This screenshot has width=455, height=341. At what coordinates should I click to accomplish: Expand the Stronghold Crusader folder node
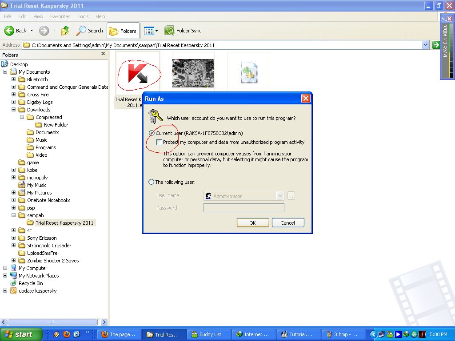tap(13, 245)
